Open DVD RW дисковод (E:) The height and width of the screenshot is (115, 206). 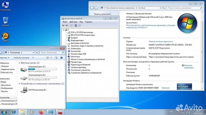33,90
